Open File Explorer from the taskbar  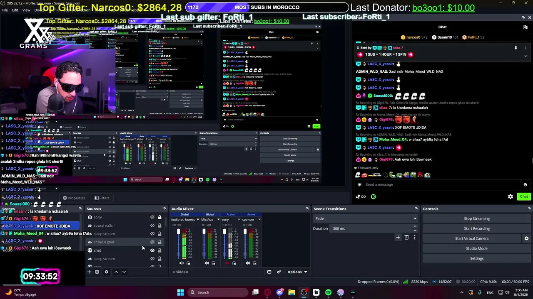click(x=291, y=292)
